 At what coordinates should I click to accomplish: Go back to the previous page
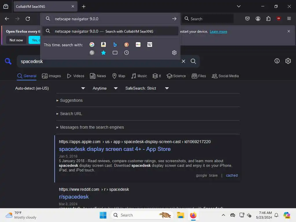pyautogui.click(x=7, y=19)
